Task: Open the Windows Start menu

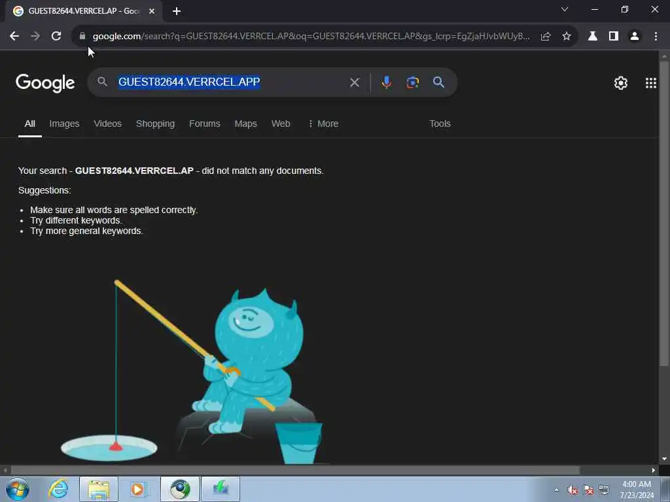Action: pyautogui.click(x=18, y=489)
